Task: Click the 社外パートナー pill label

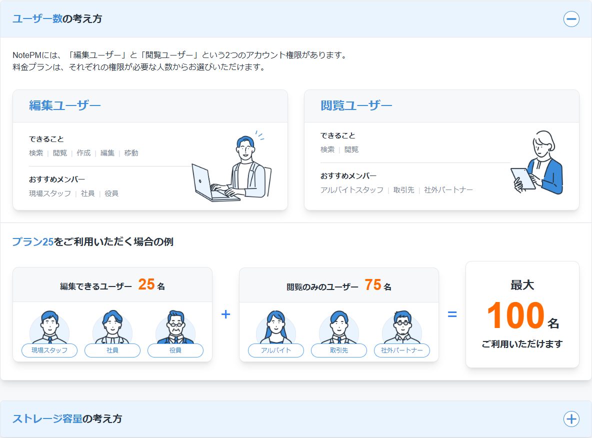Action: pos(402,350)
